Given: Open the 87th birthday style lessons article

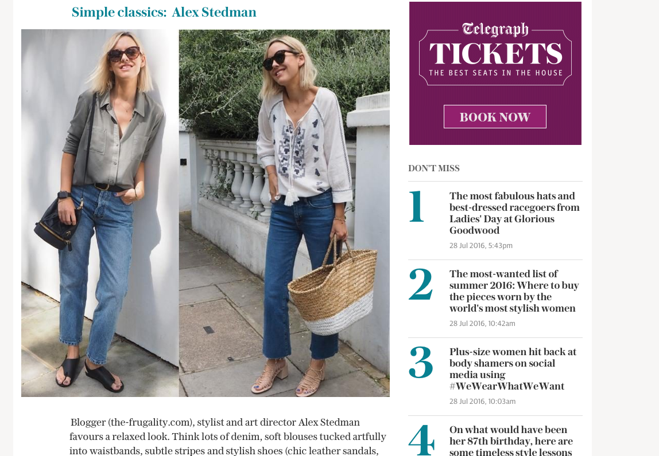Looking at the screenshot, I should click(x=511, y=441).
